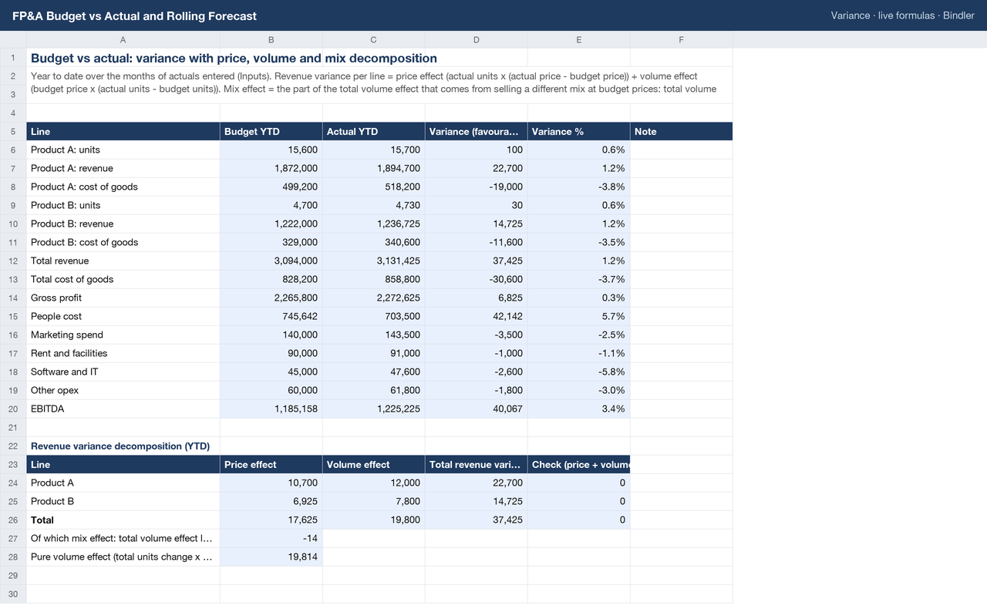Select EBITDA variance value 40,067
987x609 pixels.
(x=477, y=409)
